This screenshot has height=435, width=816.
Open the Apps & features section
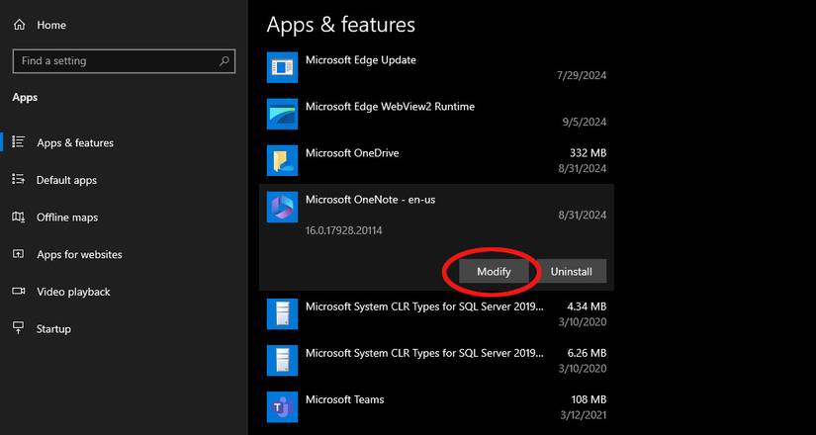[x=75, y=142]
